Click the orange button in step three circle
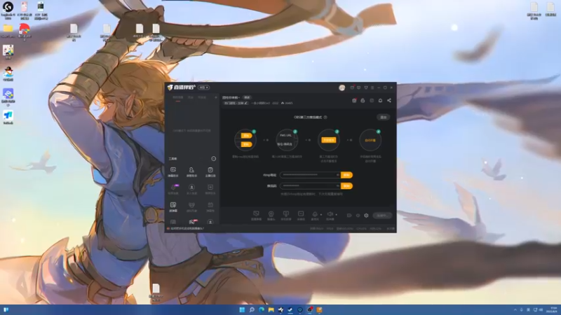This screenshot has height=315, width=561. [x=328, y=140]
